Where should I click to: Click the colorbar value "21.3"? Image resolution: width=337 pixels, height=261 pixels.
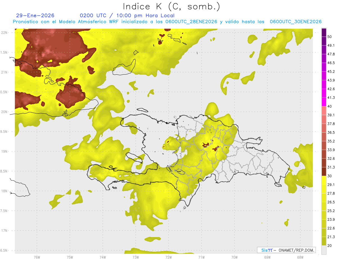pyautogui.click(x=331, y=237)
